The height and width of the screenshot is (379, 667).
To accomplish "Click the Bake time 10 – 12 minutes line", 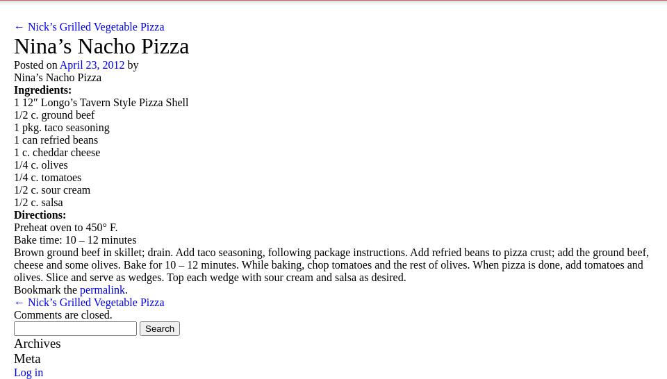I will [x=75, y=240].
